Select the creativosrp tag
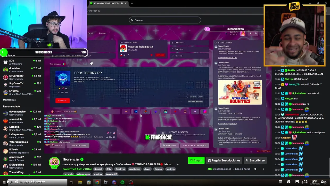Viewport: 330px width, 186px height. coord(135,169)
